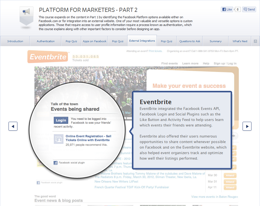Viewport: 260px width, 206px height.
Task: Click Attend button for Apr 11 event
Action: (x=230, y=187)
